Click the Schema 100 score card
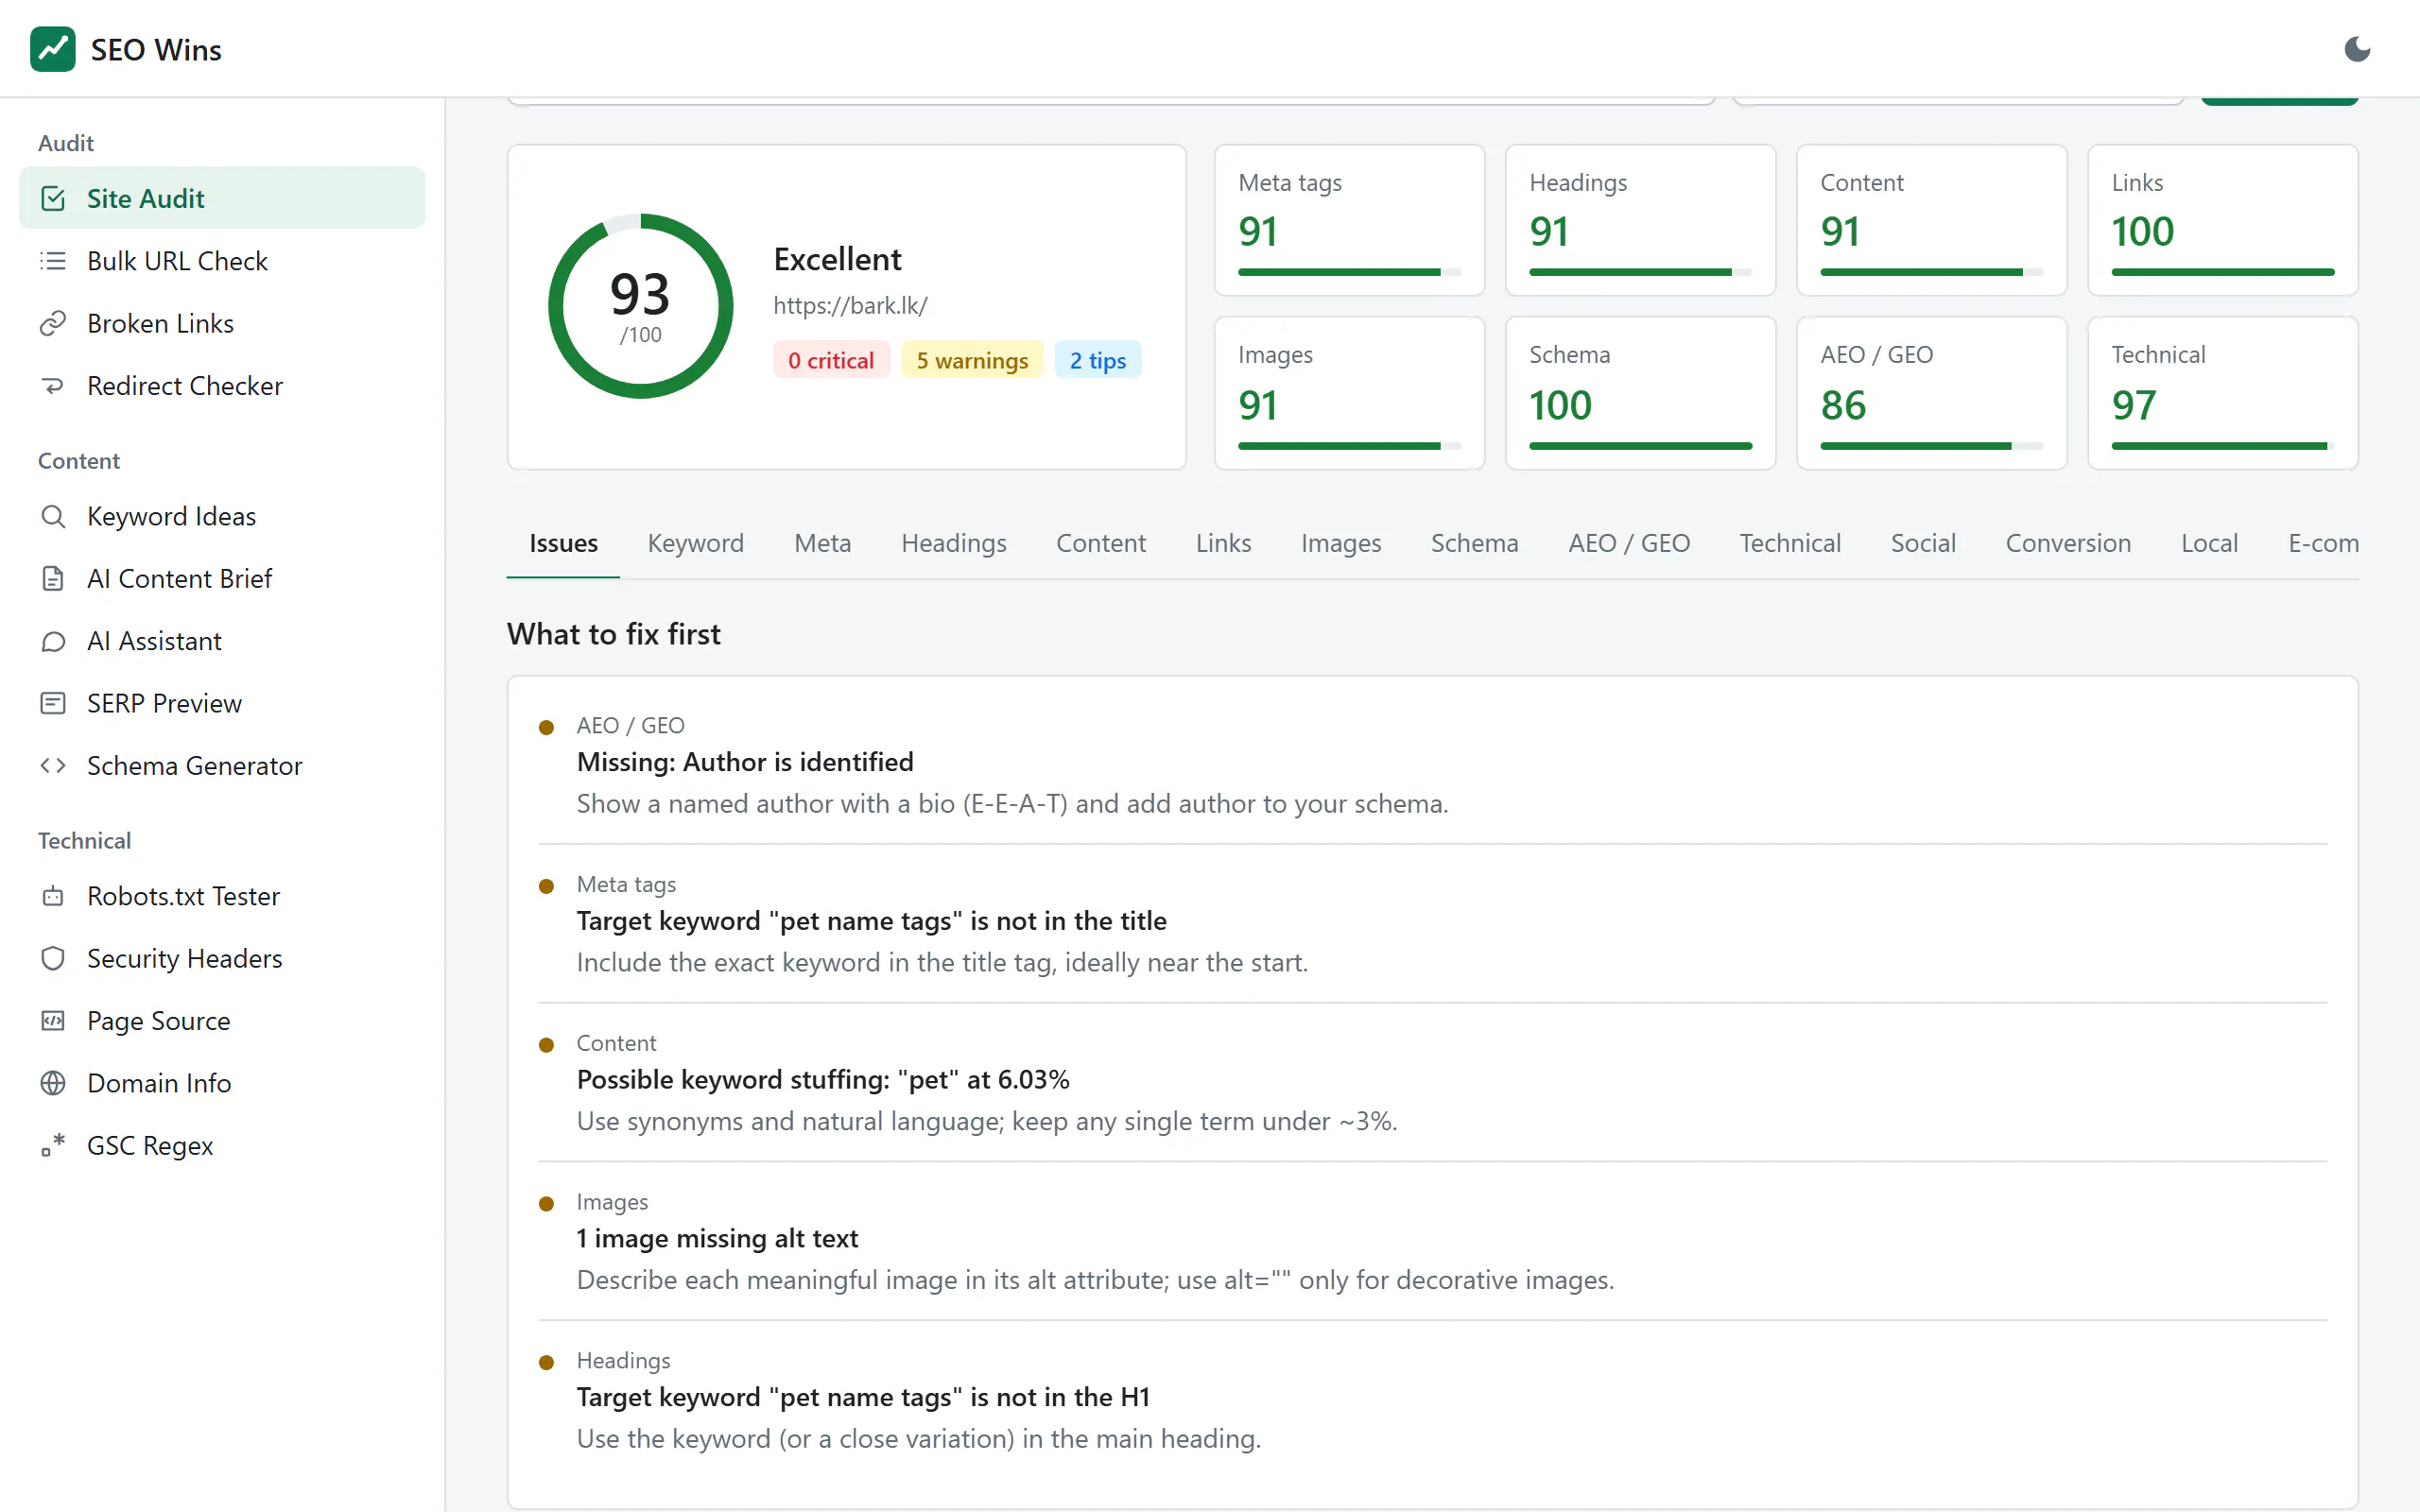The image size is (2420, 1512). pos(1640,393)
